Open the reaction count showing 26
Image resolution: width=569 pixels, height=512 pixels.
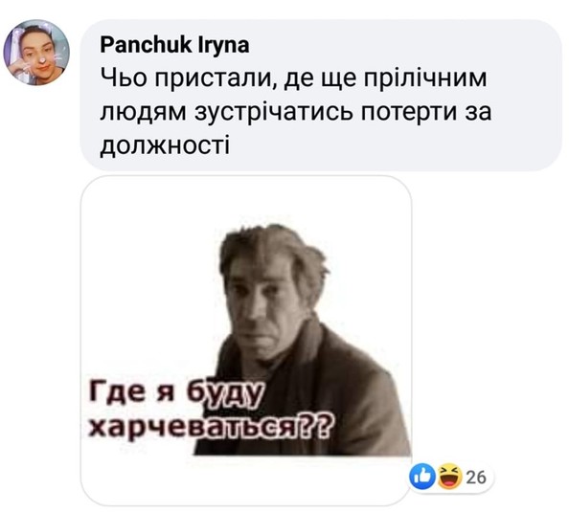pyautogui.click(x=476, y=478)
